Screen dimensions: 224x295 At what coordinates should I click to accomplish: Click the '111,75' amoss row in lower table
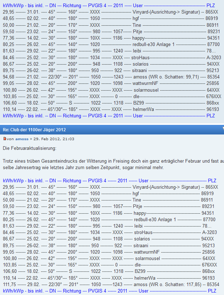point(111,284)
